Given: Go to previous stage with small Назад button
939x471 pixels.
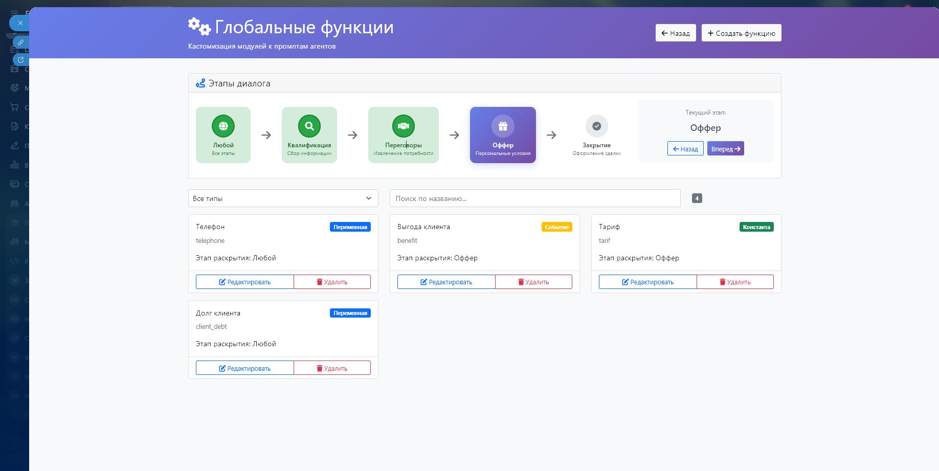Looking at the screenshot, I should 685,149.
